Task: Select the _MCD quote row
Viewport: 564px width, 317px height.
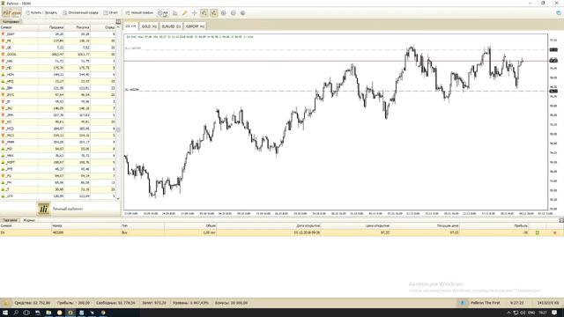Action: tap(57, 129)
